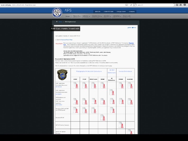This screenshot has width=188, height=141.
Task: Download APS Guidelines for MFIAP column
Action: pyautogui.click(x=103, y=101)
